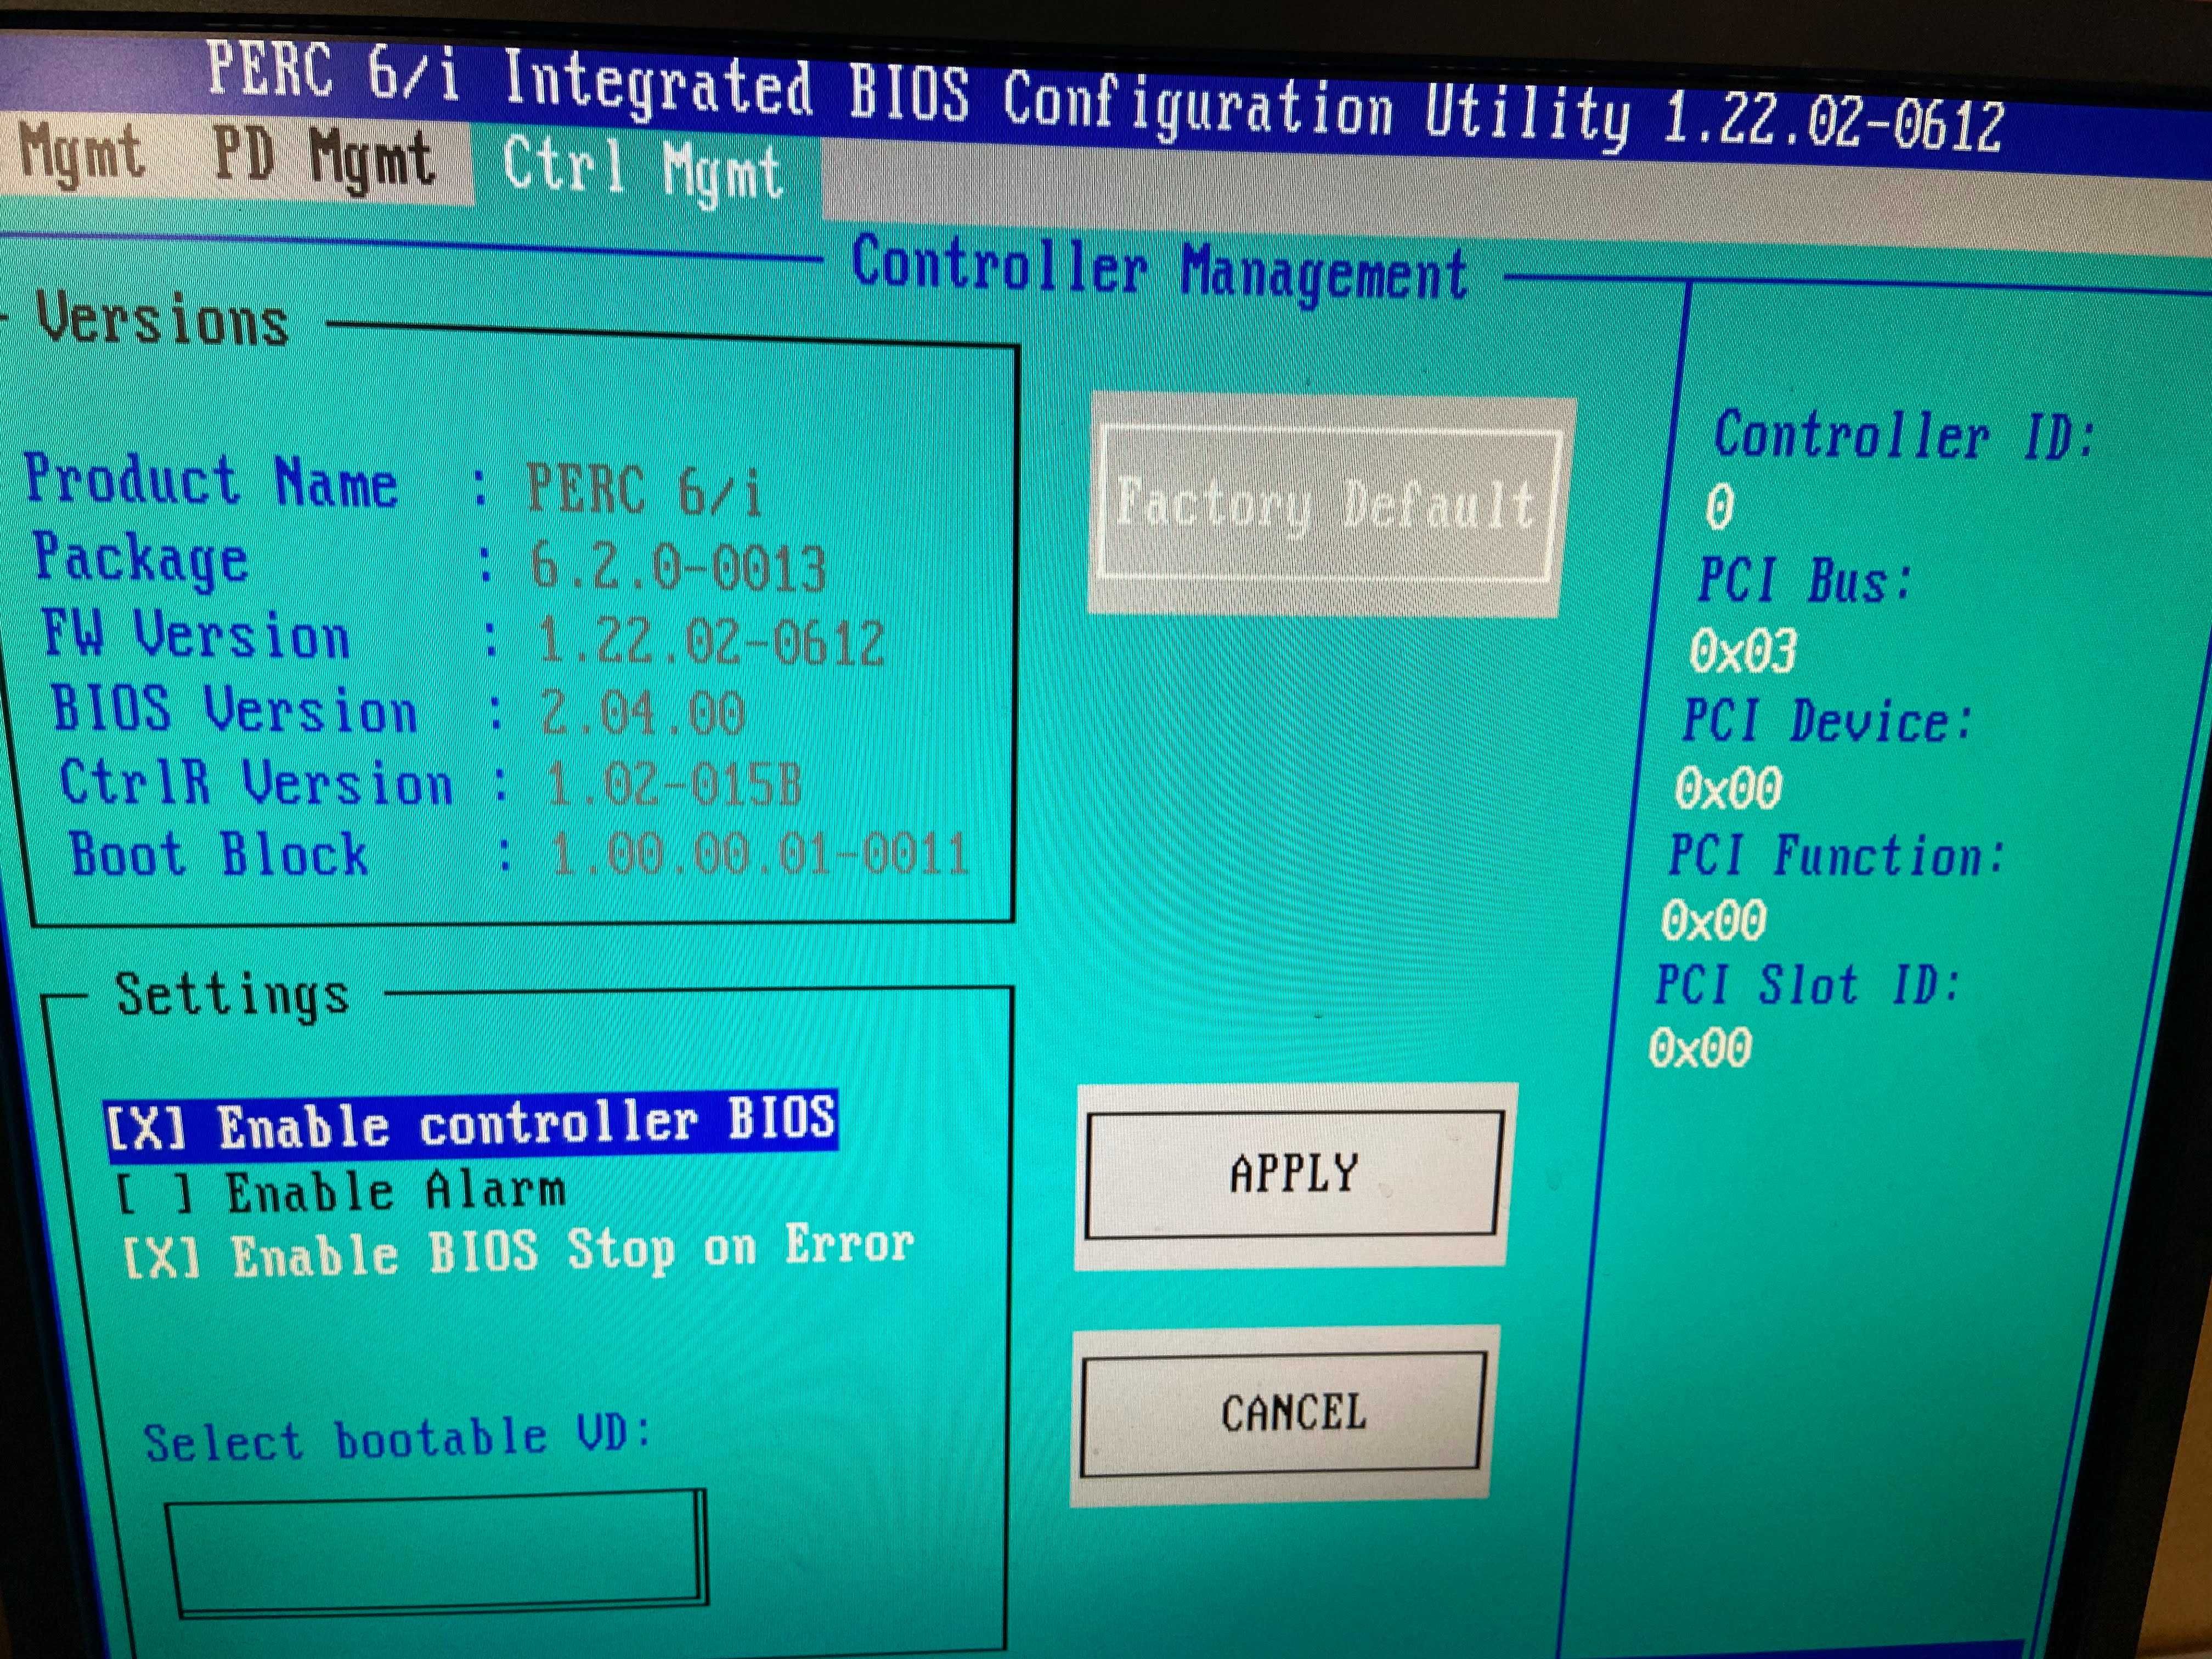Image resolution: width=2212 pixels, height=1659 pixels.
Task: Click the Settings section heading
Action: [233, 995]
